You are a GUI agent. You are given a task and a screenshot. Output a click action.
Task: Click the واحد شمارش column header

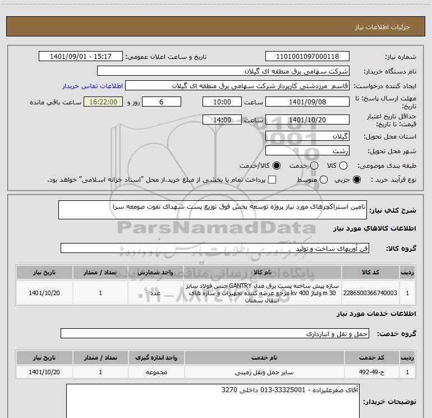click(155, 272)
